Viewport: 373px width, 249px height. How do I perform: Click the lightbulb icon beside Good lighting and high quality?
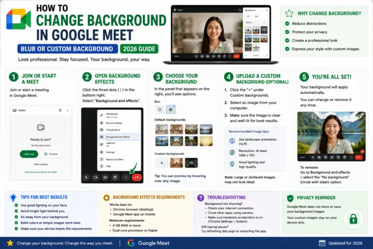coord(232,164)
